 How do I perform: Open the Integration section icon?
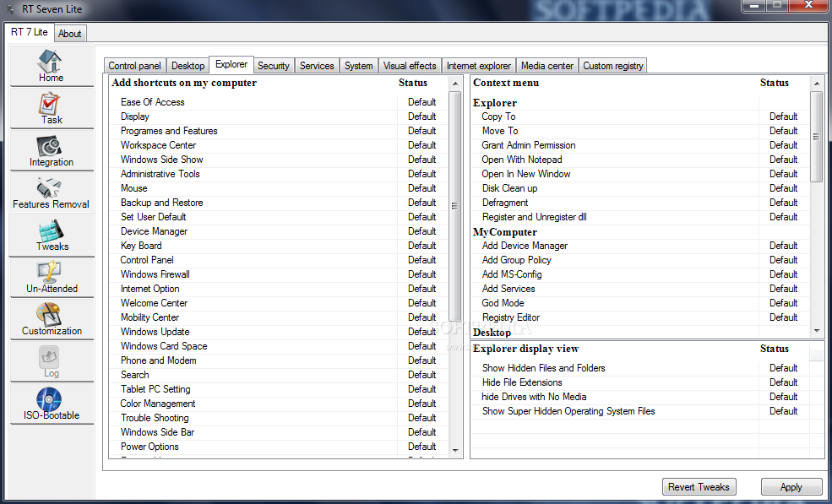coord(52,150)
